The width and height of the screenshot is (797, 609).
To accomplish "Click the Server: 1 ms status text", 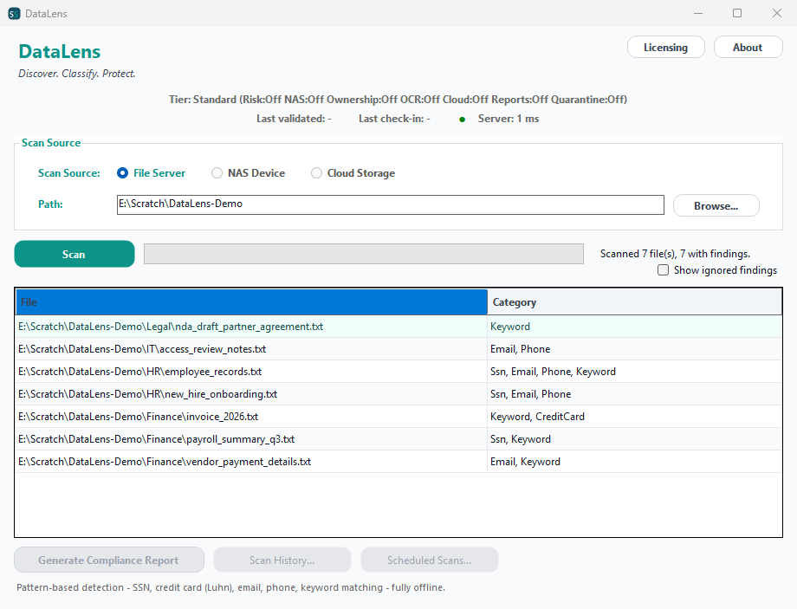I will pyautogui.click(x=509, y=119).
